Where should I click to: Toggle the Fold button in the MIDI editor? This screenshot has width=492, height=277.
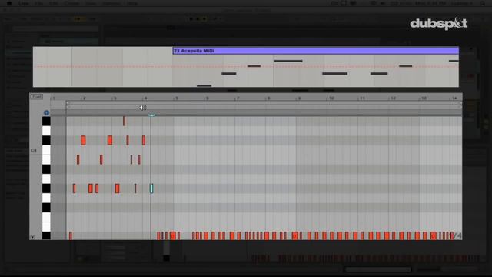pyautogui.click(x=37, y=97)
